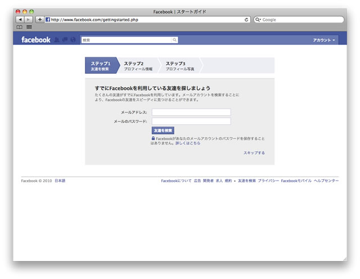Open 友達を検索 footer link
The image size is (360, 279).
pyautogui.click(x=247, y=181)
